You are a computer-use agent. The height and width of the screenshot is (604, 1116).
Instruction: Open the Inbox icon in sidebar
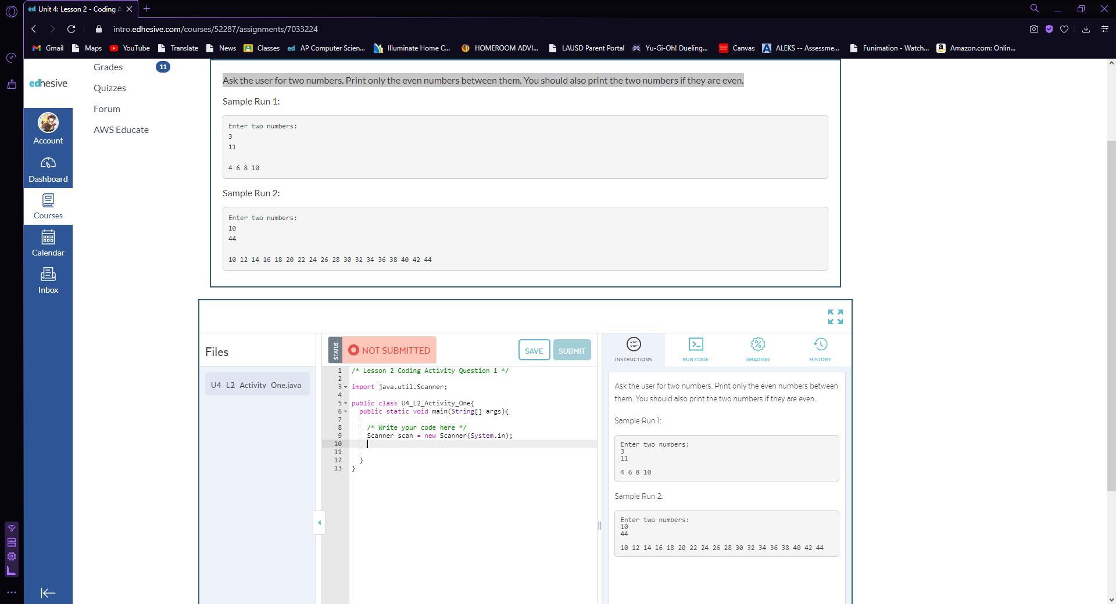48,281
